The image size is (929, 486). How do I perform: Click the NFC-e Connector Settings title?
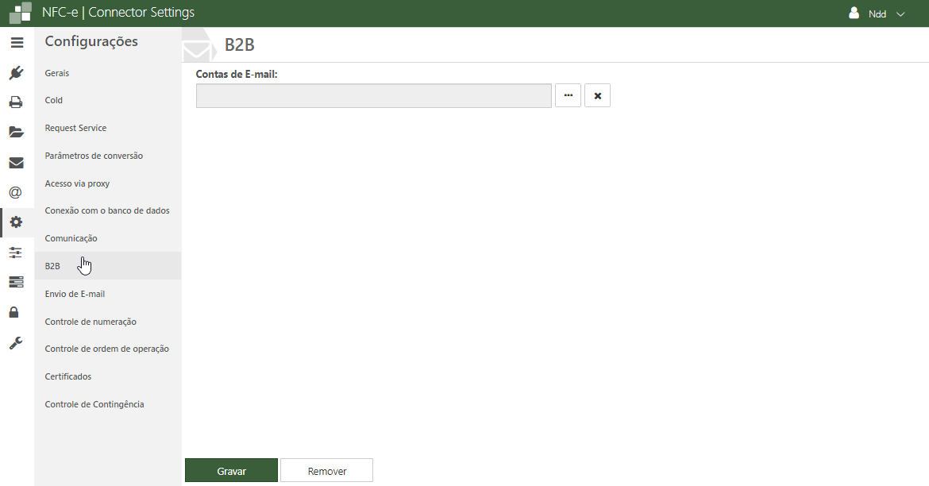pyautogui.click(x=118, y=13)
